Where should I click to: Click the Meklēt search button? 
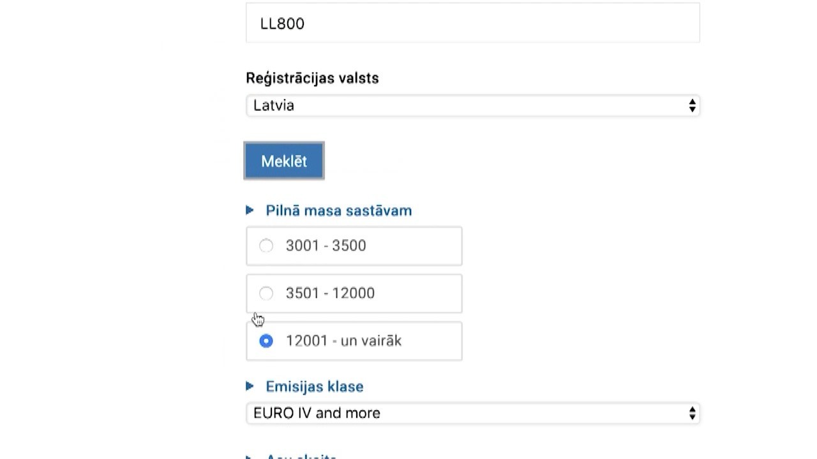tap(284, 161)
